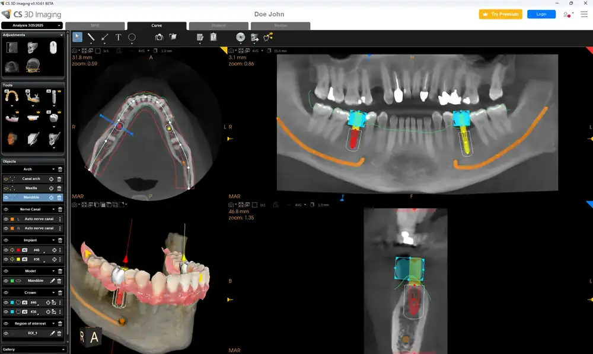This screenshot has height=354, width=593.
Task: Open the hamburger main menu
Action: pyautogui.click(x=584, y=14)
